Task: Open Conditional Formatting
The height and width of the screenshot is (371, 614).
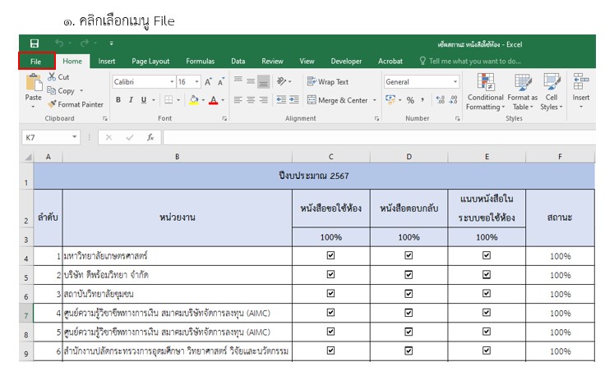Action: (484, 92)
